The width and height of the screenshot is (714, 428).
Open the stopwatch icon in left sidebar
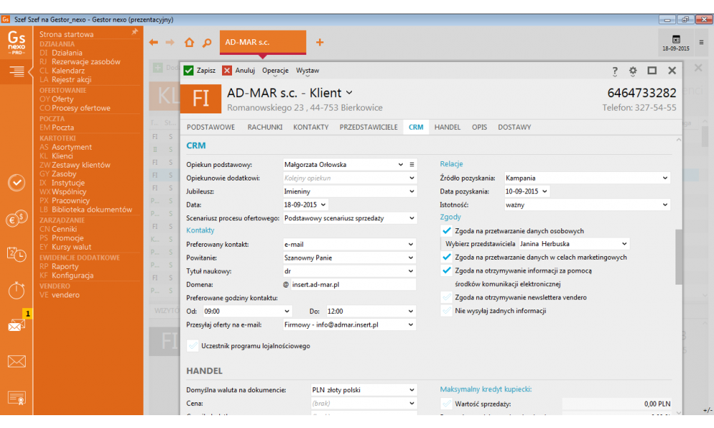[x=16, y=290]
